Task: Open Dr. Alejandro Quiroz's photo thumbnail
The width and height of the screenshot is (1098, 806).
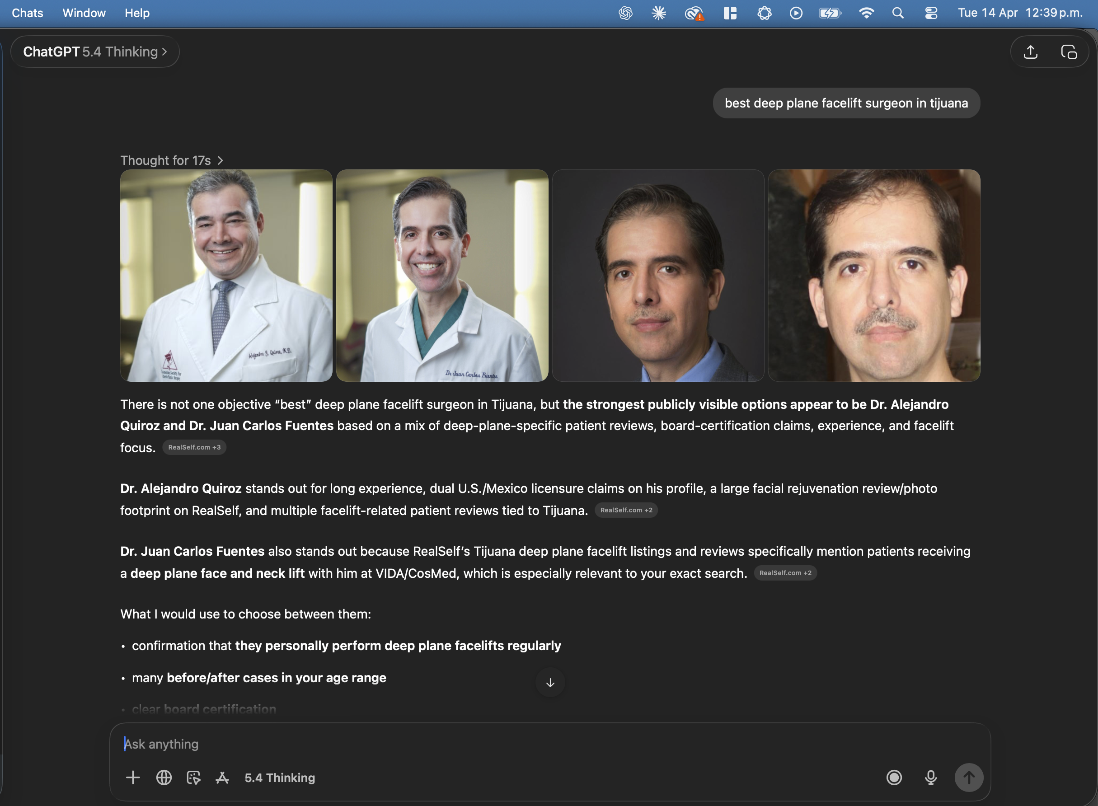Action: (225, 275)
